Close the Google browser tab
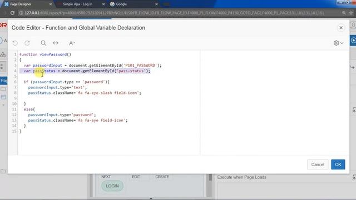Image resolution: width=356 pixels, height=200 pixels. [x=156, y=4]
